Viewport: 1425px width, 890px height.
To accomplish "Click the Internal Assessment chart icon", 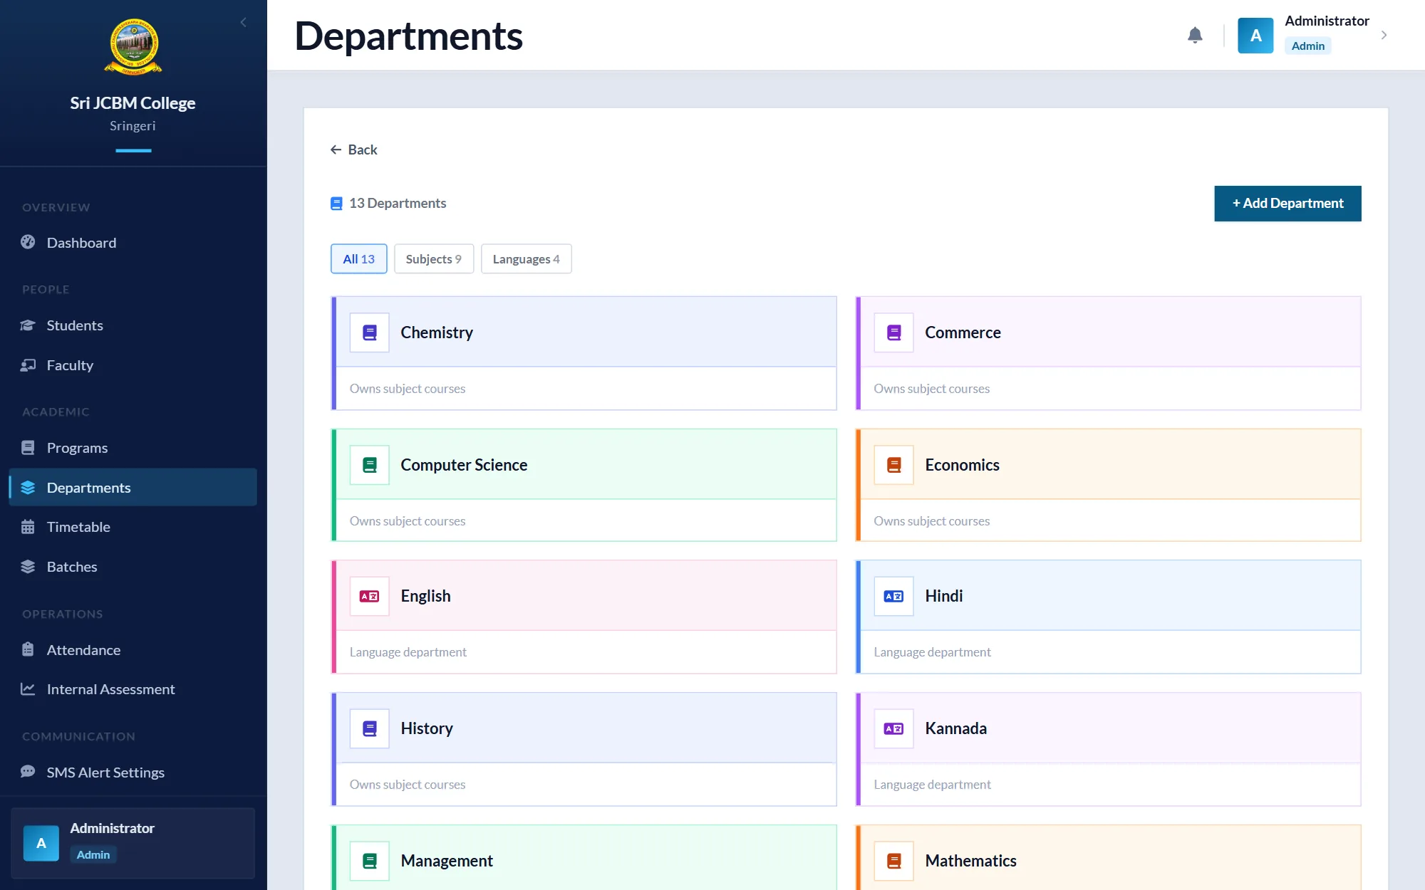I will coord(28,689).
